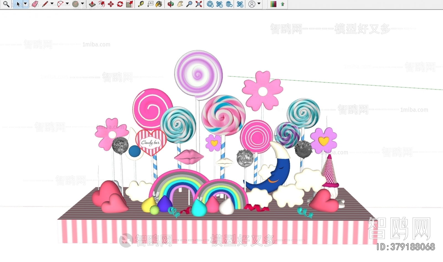Image resolution: width=443 pixels, height=262 pixels.
Task: Expand the Arc tool dropdown arrow
Action: coord(67,4)
